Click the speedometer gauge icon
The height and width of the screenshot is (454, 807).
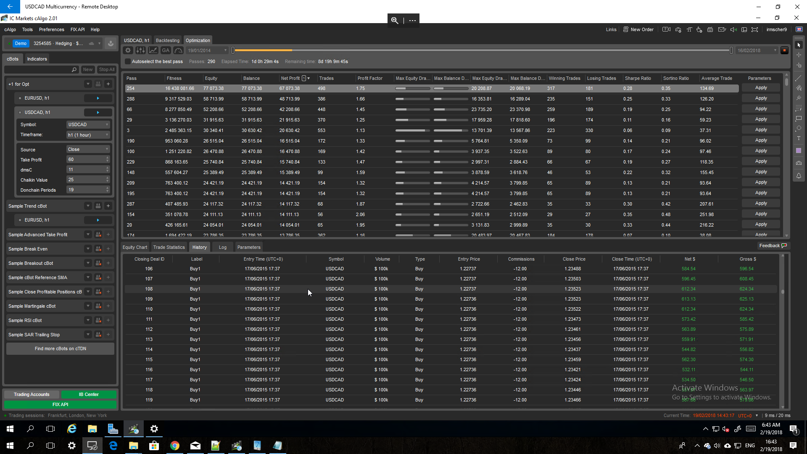178,50
